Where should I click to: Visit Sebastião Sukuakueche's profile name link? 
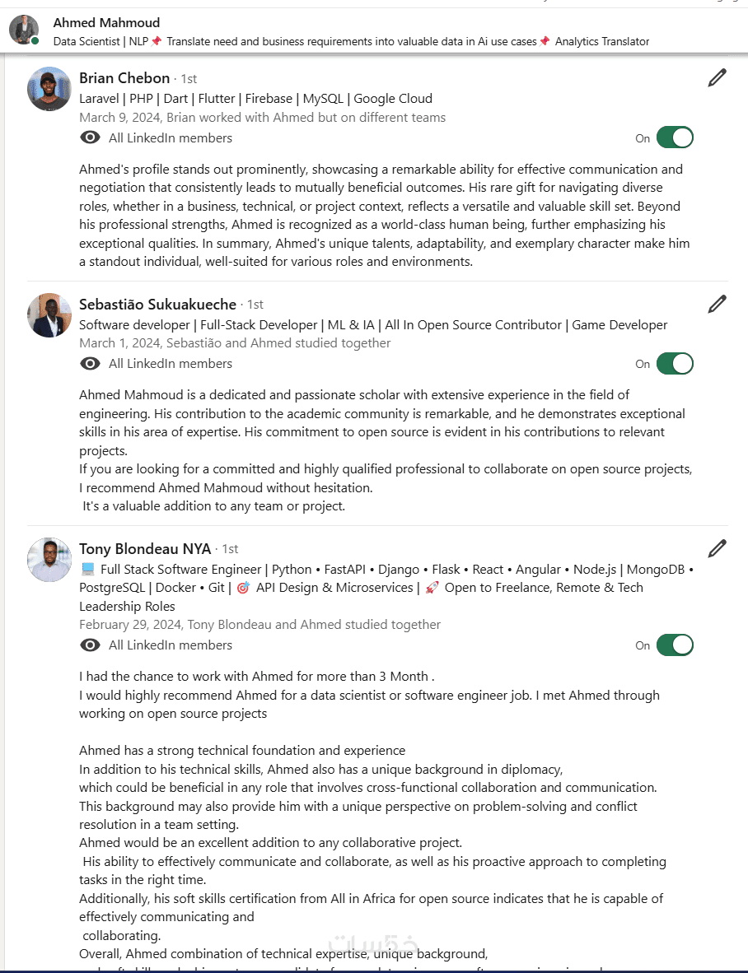point(157,304)
